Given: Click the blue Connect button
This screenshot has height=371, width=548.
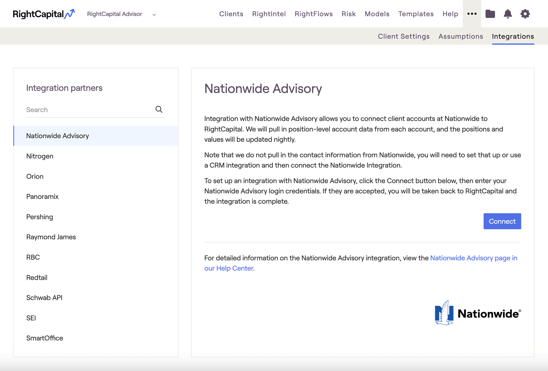Looking at the screenshot, I should tap(502, 221).
